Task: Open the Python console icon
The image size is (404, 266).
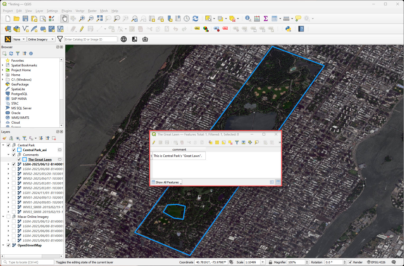Action: [288, 29]
